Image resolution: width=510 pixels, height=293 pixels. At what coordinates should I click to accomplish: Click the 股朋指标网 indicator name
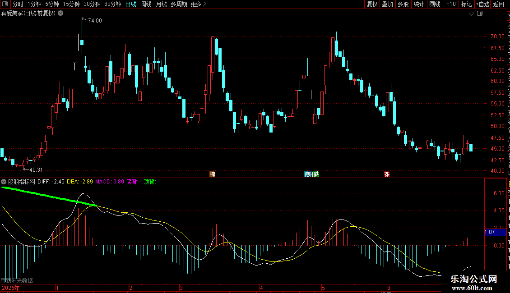coord(22,182)
